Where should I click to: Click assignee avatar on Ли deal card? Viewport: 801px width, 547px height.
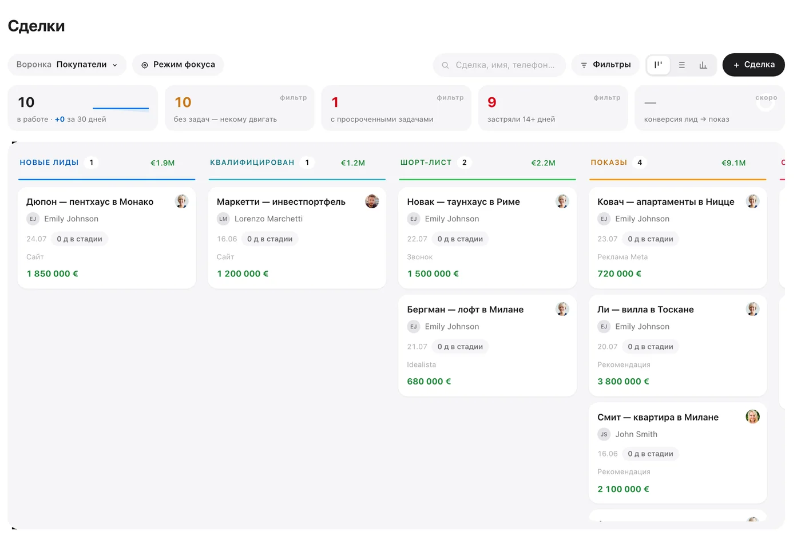753,309
